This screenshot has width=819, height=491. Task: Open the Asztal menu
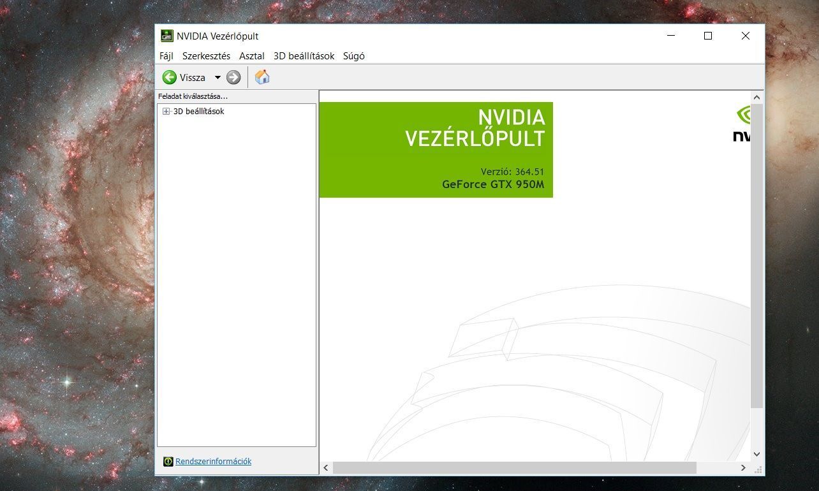pyautogui.click(x=252, y=56)
